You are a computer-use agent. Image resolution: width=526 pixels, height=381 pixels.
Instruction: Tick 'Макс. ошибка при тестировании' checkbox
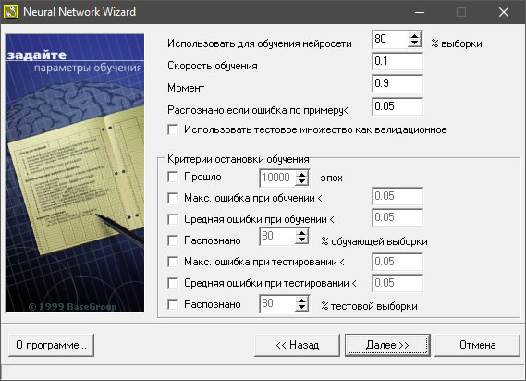173,262
